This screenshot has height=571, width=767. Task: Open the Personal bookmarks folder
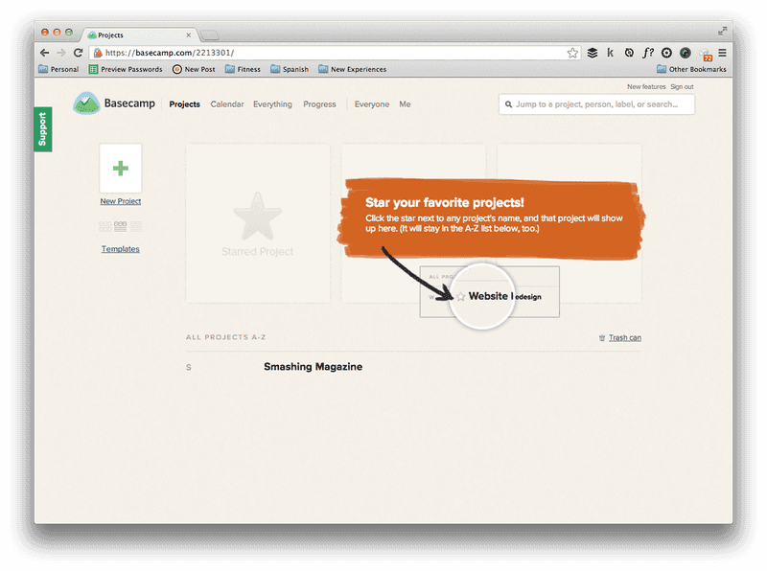[58, 69]
